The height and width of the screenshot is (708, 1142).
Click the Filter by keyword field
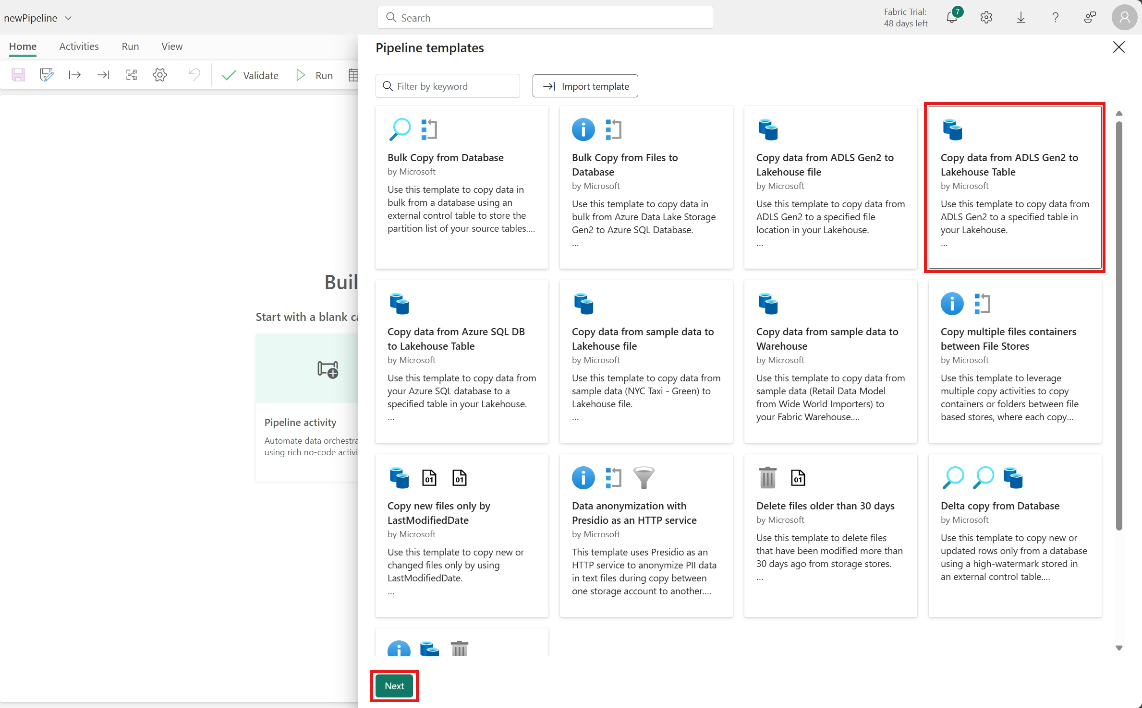point(448,86)
